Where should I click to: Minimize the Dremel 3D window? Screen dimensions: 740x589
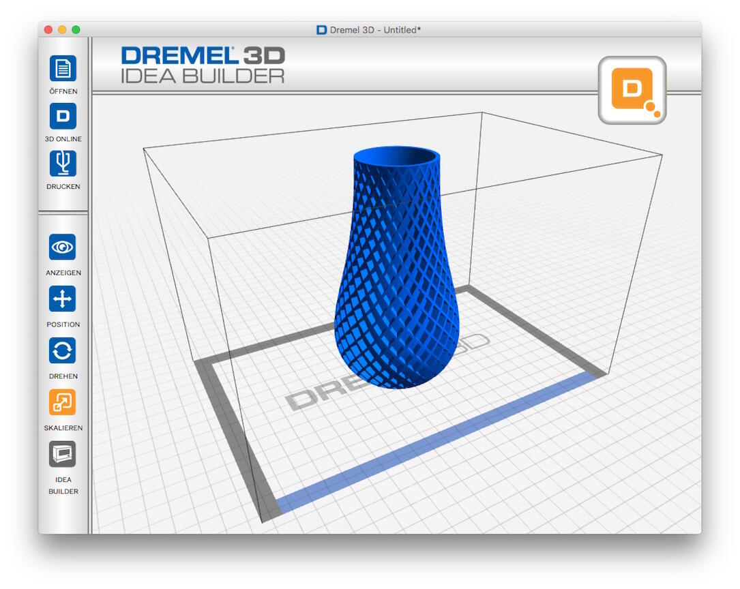[x=62, y=30]
